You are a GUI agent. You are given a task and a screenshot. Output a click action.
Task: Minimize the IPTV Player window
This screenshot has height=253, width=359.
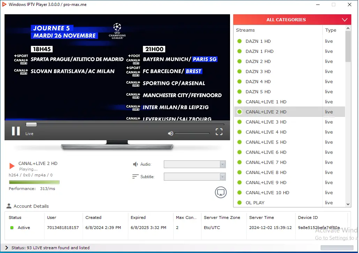click(318, 5)
